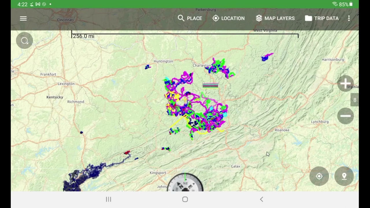Tap the Kentucky state label
The height and width of the screenshot is (208, 370).
pos(55,97)
